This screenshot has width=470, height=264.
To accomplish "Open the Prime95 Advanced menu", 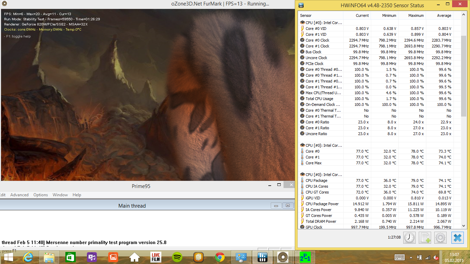I will pyautogui.click(x=19, y=195).
